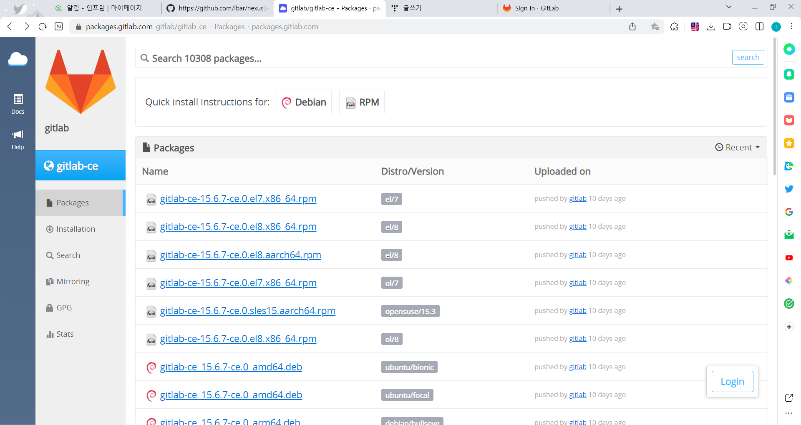Click the search button
Screen dimensions: 801x425
tap(748, 57)
